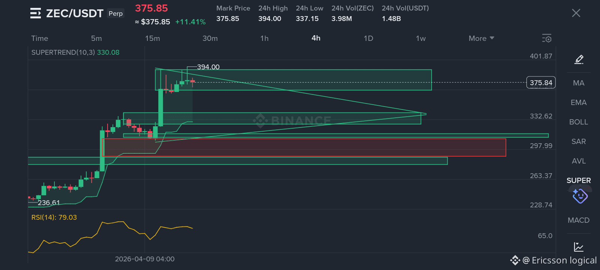The height and width of the screenshot is (270, 600).
Task: Toggle the EMA indicator
Action: (x=579, y=102)
